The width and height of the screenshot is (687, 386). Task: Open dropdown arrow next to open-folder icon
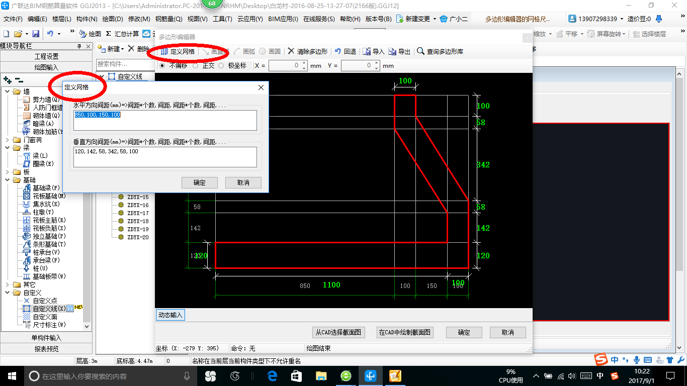pyautogui.click(x=26, y=34)
